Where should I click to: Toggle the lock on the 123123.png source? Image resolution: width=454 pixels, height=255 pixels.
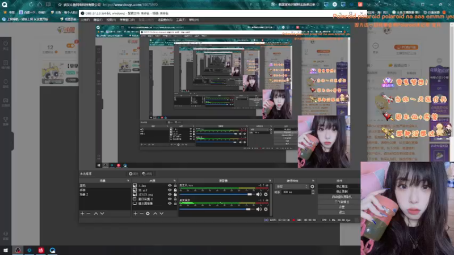[175, 194]
